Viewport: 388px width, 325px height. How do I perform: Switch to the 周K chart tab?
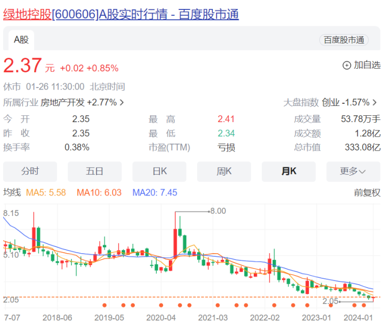(x=224, y=171)
